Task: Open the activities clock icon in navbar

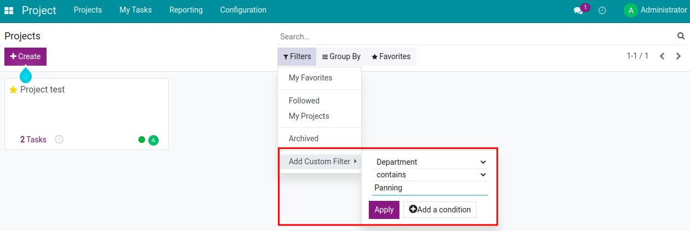Action: click(602, 10)
